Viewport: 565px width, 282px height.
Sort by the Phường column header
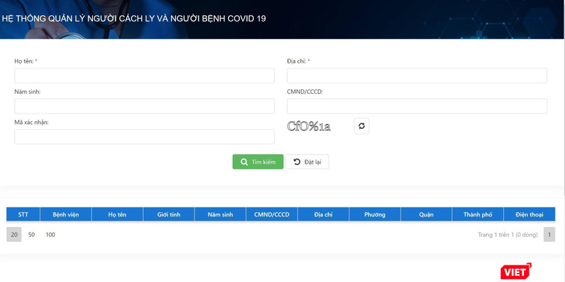(x=375, y=214)
